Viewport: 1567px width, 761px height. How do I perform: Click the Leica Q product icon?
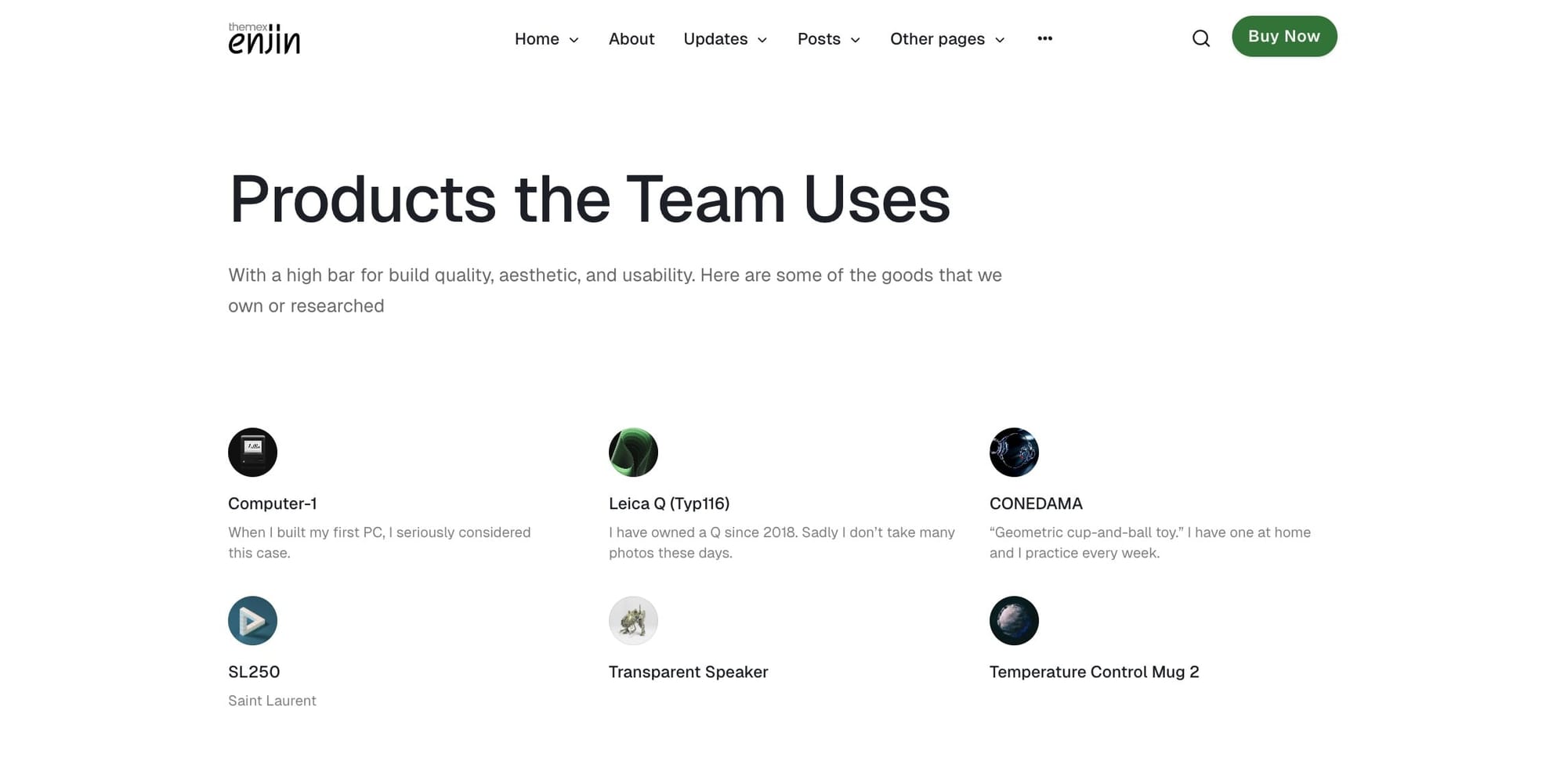point(633,452)
